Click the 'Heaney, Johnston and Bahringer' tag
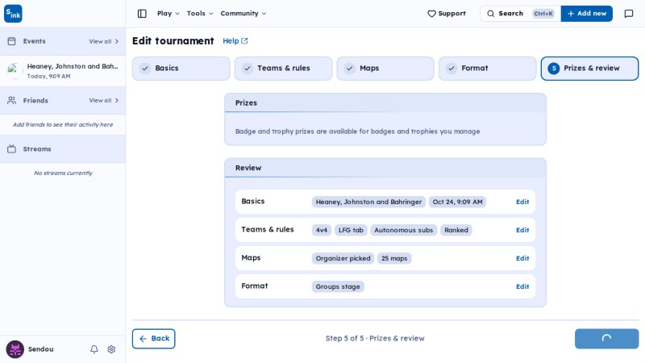 [368, 202]
